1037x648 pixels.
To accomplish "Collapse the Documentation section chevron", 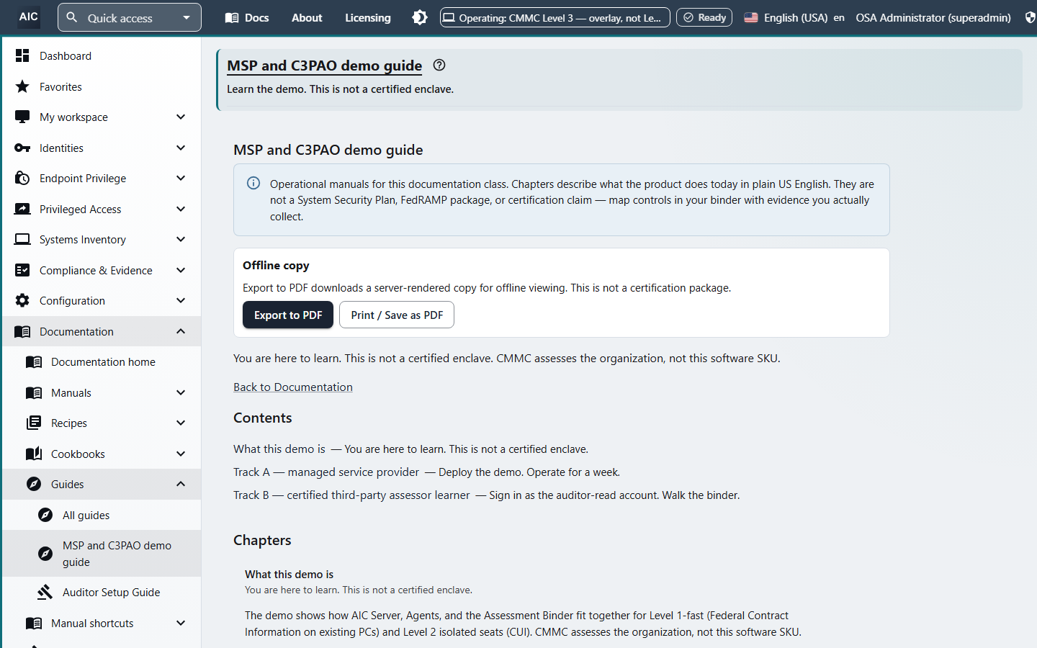I will pyautogui.click(x=181, y=331).
